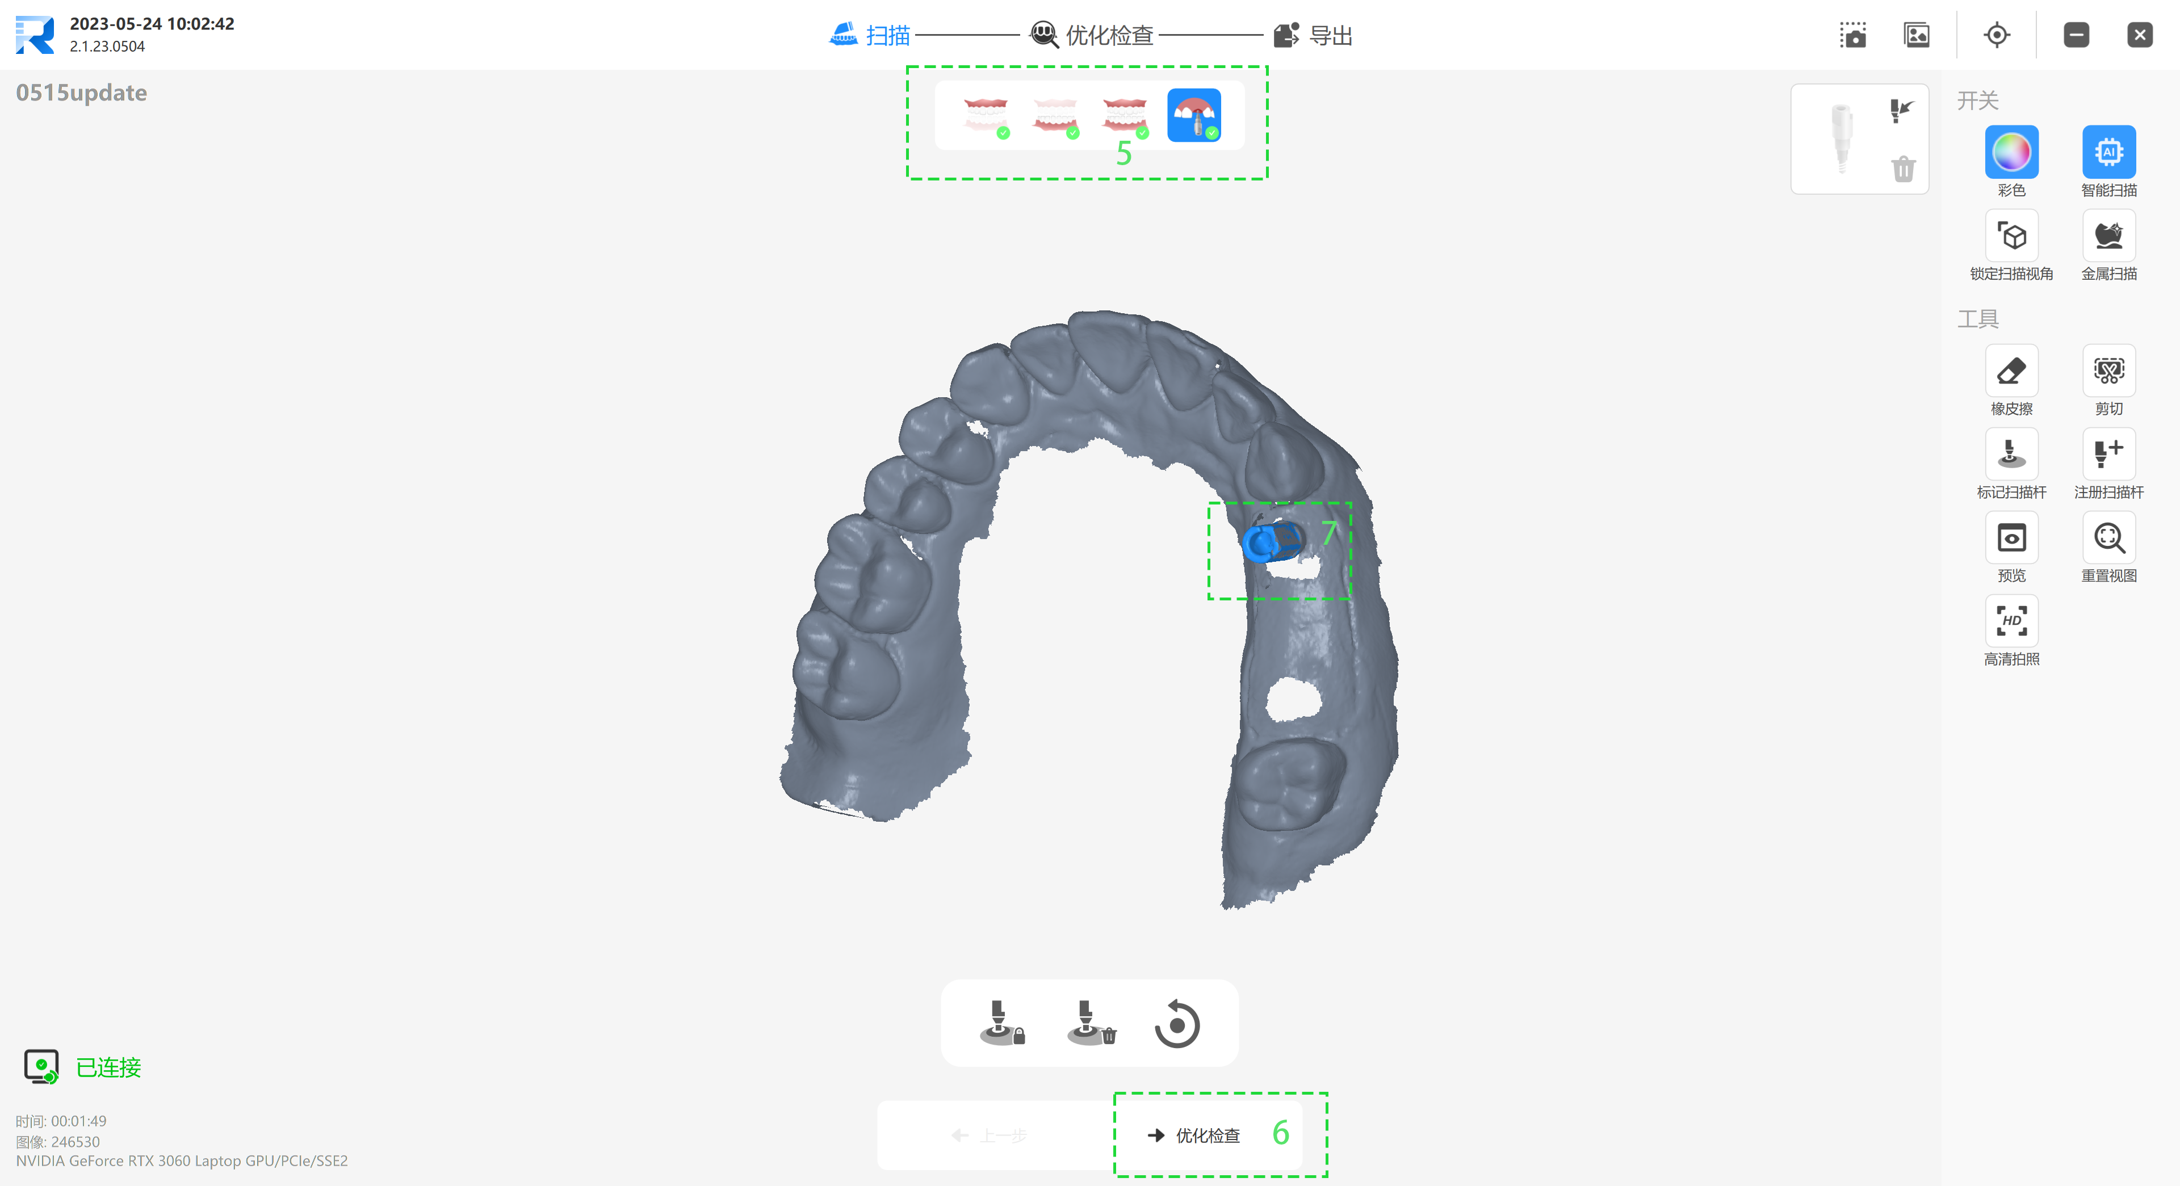Toggle the 智能扫描 AI scan switch

[2109, 152]
